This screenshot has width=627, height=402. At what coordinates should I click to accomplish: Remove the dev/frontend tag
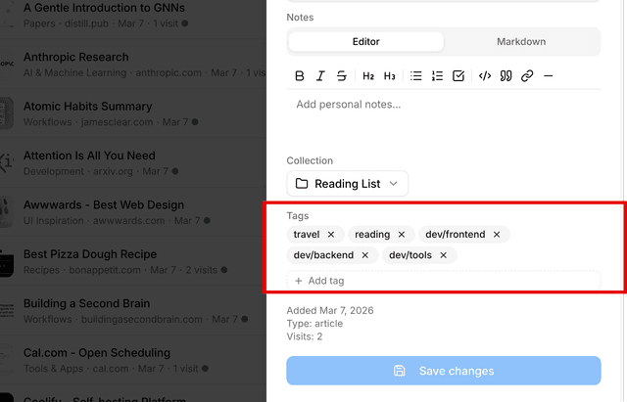(x=497, y=235)
